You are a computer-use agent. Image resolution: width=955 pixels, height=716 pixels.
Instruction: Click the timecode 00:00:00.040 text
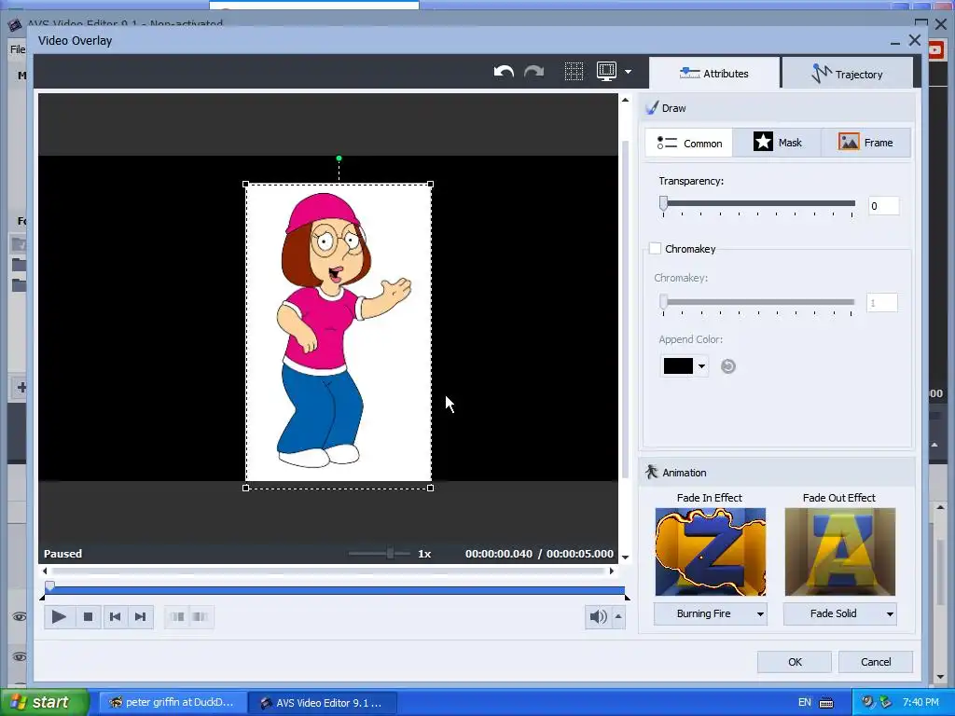pyautogui.click(x=498, y=554)
